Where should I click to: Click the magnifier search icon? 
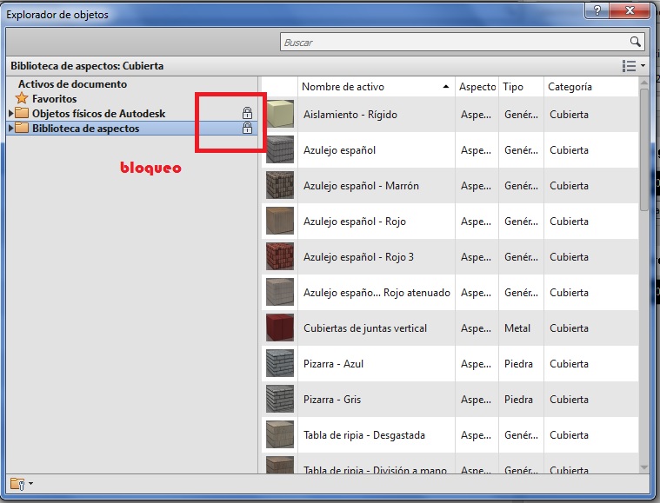point(635,42)
